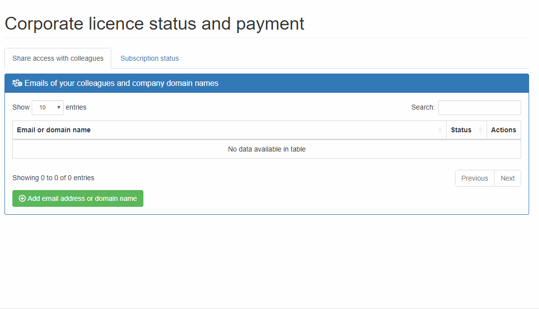Click the 'Emails of your colleagues' panel heading

tap(121, 83)
